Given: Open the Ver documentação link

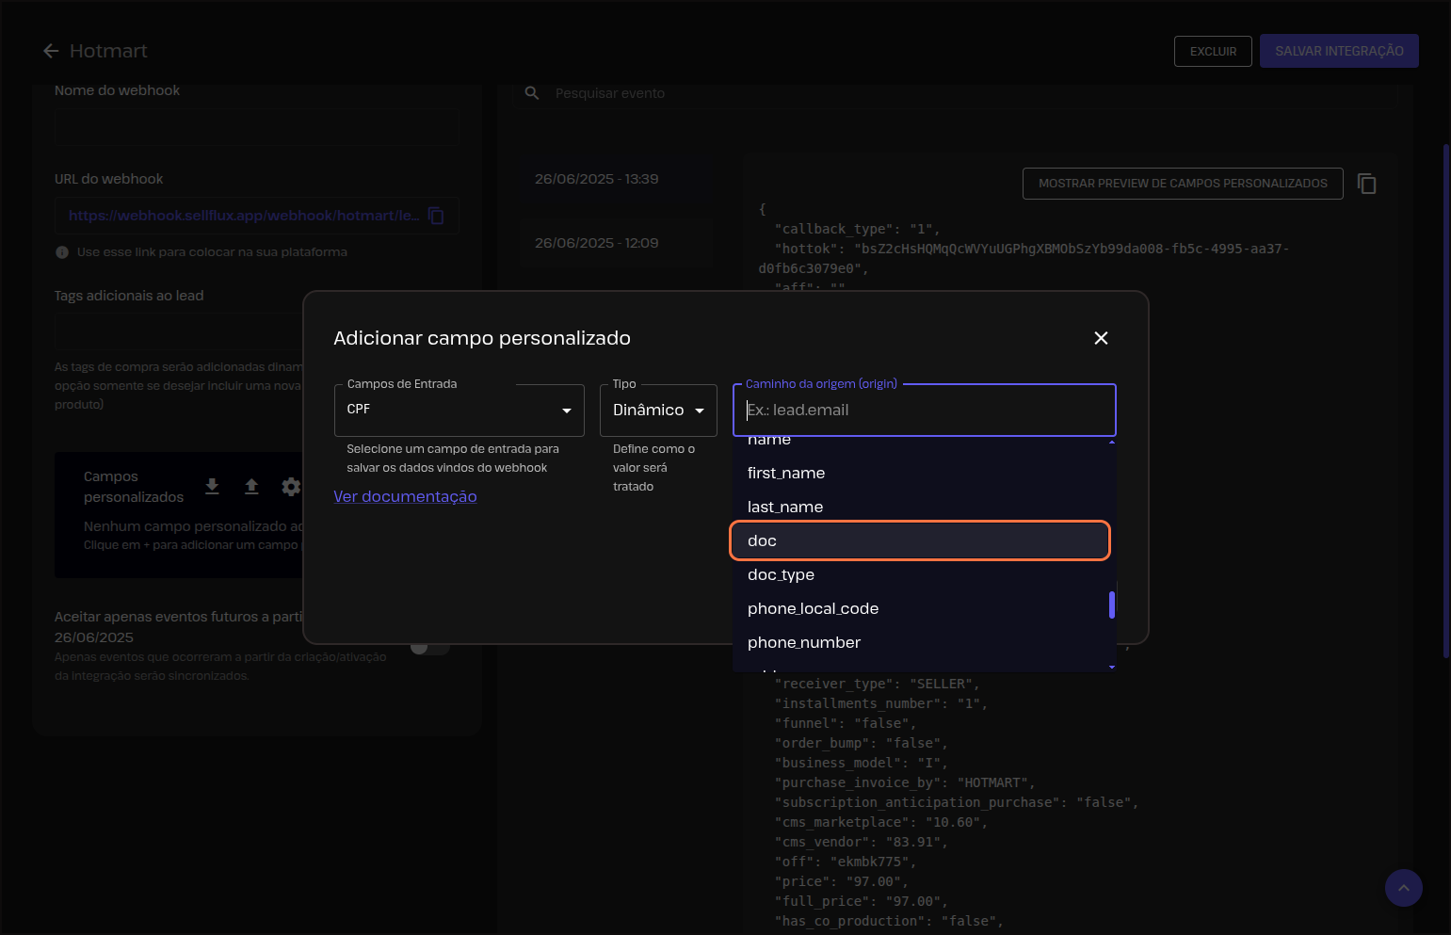Looking at the screenshot, I should (405, 496).
